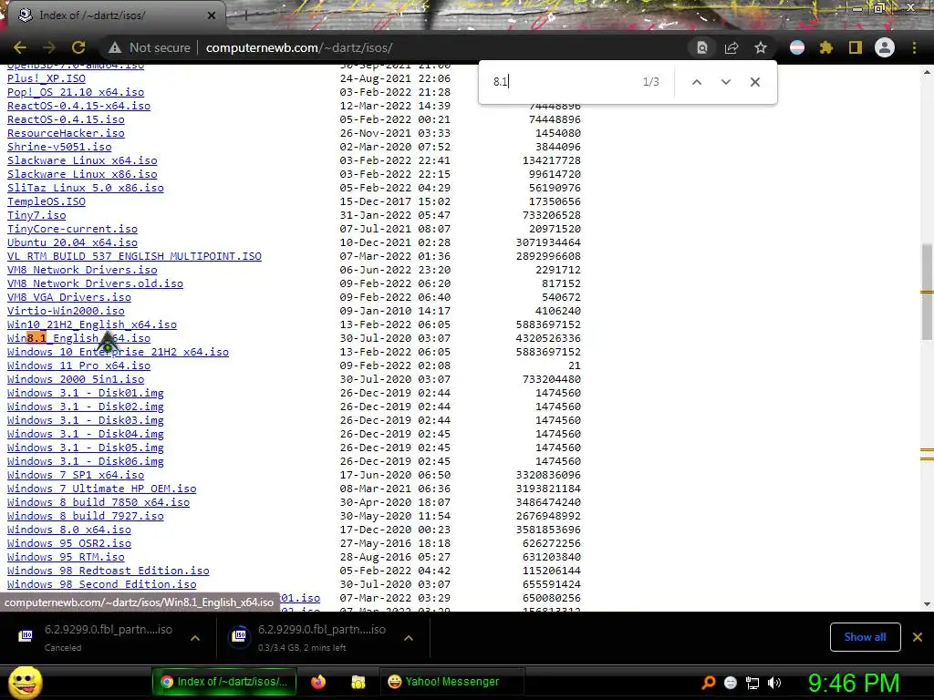Open the Windows_98_Redtoast_Edition.iso link
The width and height of the screenshot is (934, 700).
click(109, 571)
